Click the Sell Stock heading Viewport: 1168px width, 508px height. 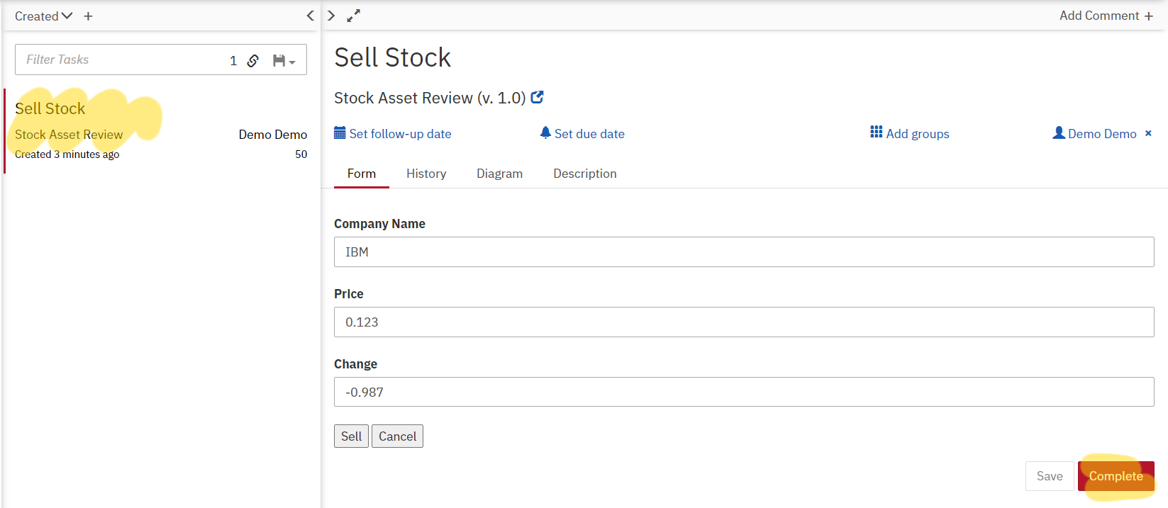(392, 57)
